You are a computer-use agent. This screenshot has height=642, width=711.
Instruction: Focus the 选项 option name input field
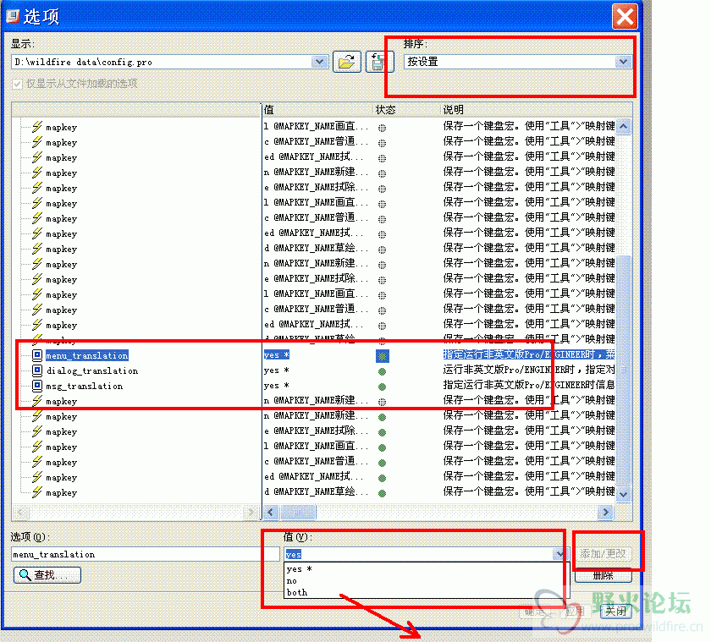point(145,554)
